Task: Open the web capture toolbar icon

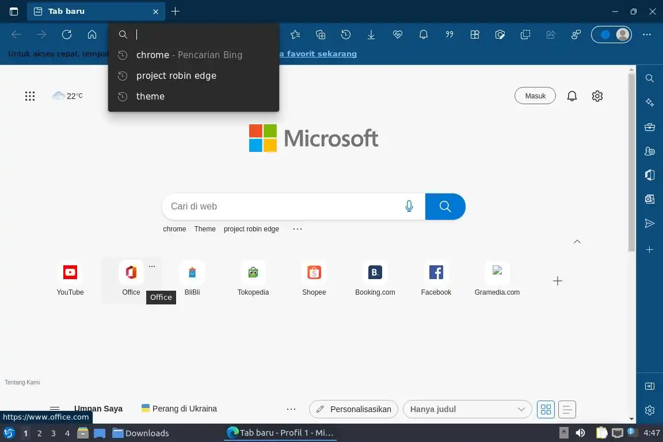Action: [x=500, y=35]
